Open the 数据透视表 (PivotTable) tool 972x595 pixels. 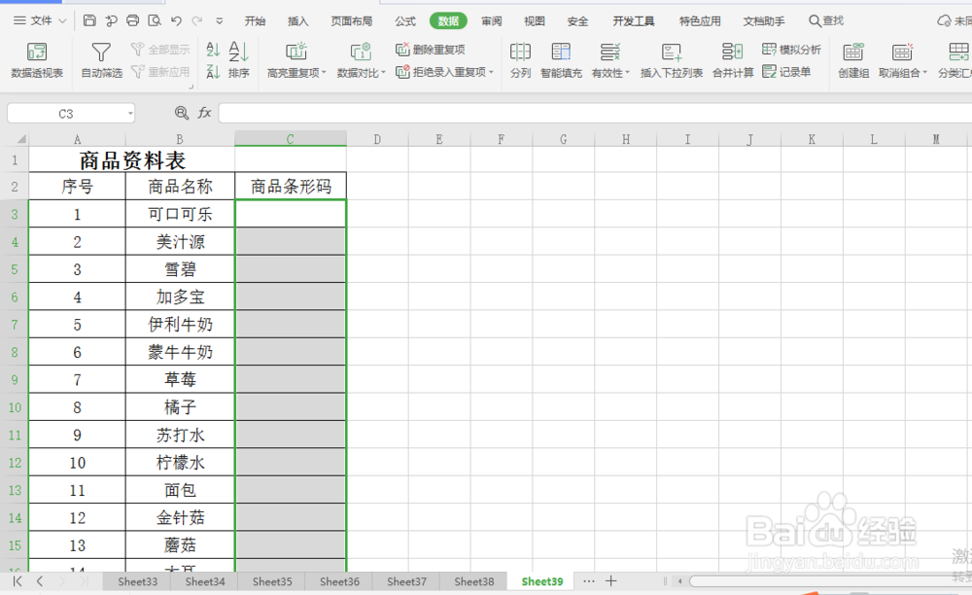click(x=37, y=58)
